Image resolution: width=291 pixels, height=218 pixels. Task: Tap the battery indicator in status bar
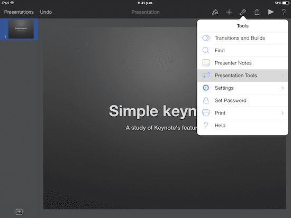286,3
